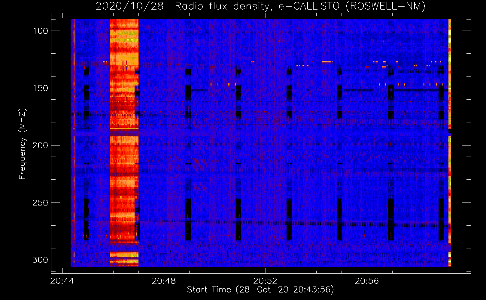Click the bright red-orange burst band near 20:46
Image resolution: width=486 pixels, height=300 pixels.
click(124, 143)
